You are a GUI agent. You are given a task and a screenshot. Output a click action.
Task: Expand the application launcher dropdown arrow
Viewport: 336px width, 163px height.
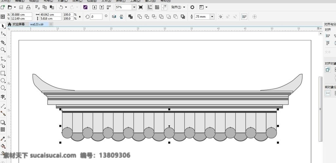pos(206,7)
